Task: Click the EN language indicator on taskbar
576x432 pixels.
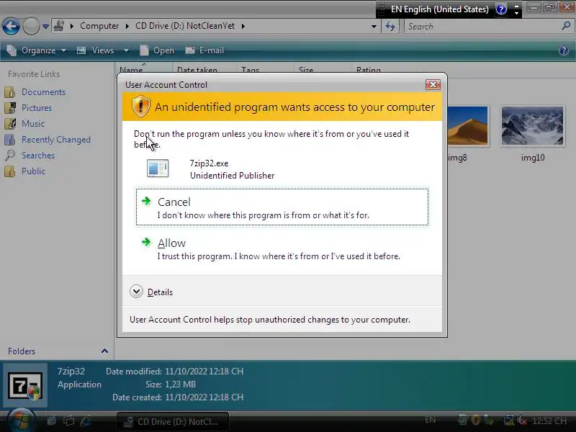Action: [x=430, y=420]
